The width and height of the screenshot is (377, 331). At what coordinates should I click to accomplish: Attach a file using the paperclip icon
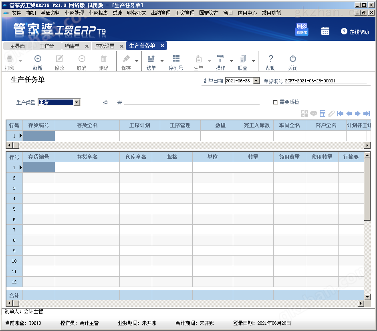[331, 113]
